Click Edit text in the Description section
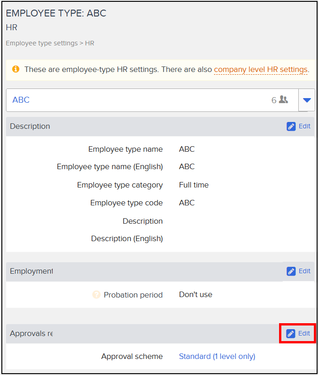 pos(304,126)
